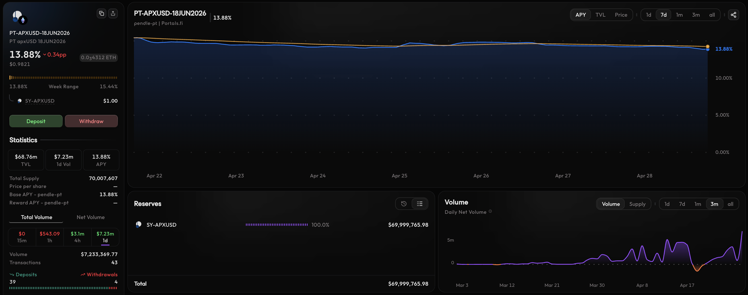Share the chart via the share icon
This screenshot has width=748, height=295.
[733, 15]
